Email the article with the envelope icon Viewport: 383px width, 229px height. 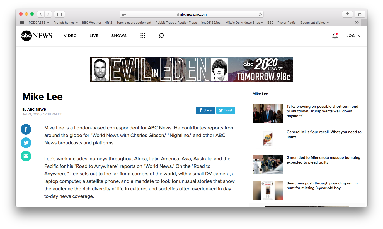26,156
